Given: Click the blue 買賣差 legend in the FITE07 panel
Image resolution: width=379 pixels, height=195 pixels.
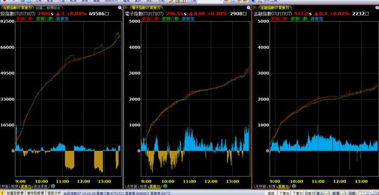Looking at the screenshot, I should pyautogui.click(x=188, y=18).
